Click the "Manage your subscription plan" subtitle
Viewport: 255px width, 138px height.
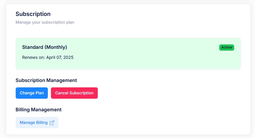(x=45, y=22)
